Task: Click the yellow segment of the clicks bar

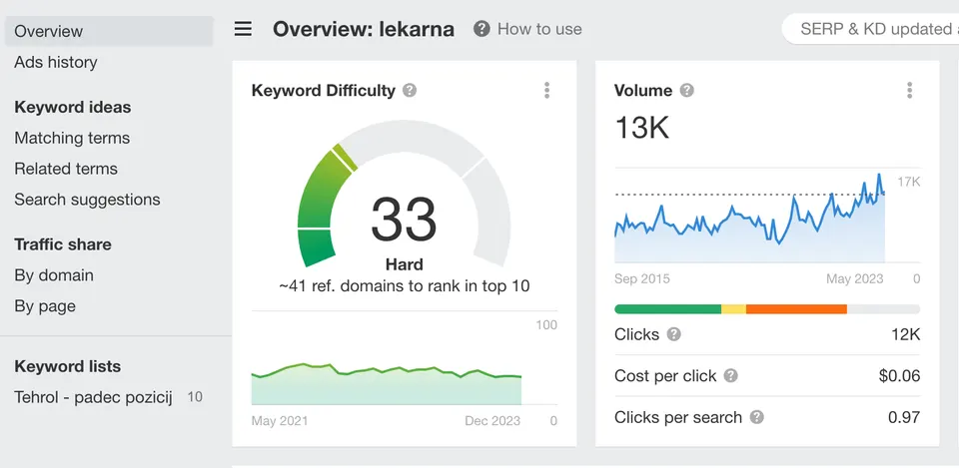Action: [734, 309]
